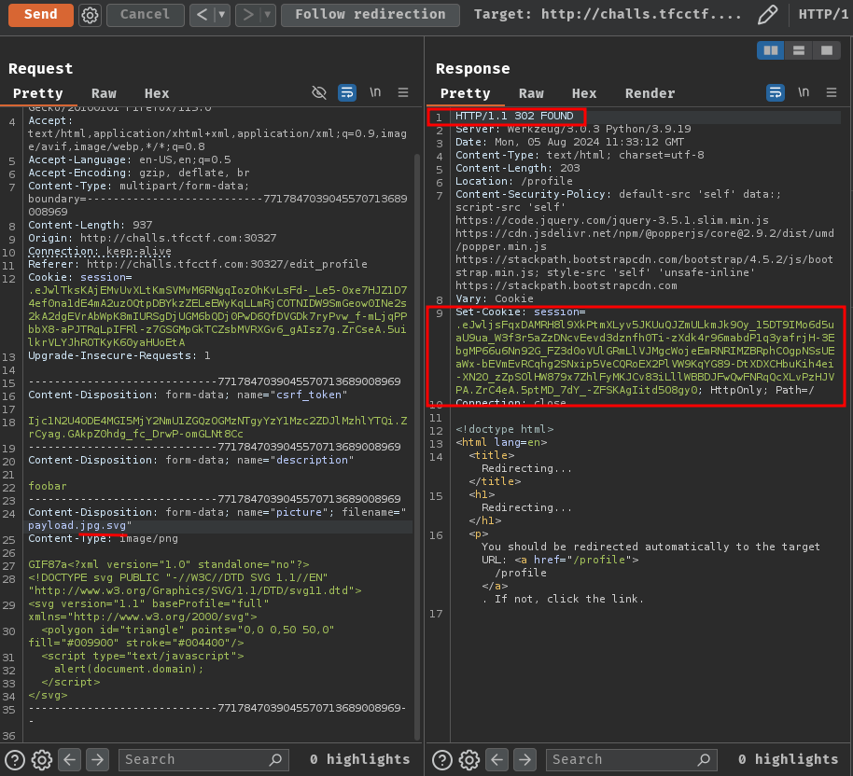Click the Target URL text

[x=608, y=15]
